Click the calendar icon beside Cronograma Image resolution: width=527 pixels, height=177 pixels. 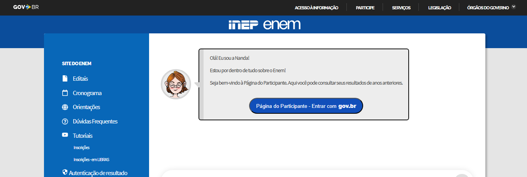(65, 93)
